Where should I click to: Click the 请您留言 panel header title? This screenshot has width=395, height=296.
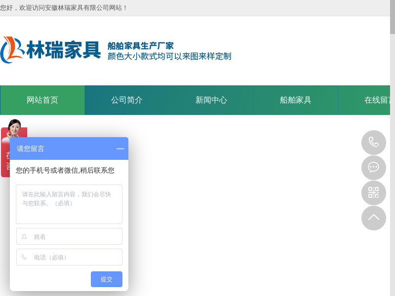coord(30,149)
